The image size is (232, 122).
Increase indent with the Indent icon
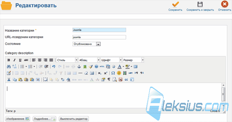point(46,66)
